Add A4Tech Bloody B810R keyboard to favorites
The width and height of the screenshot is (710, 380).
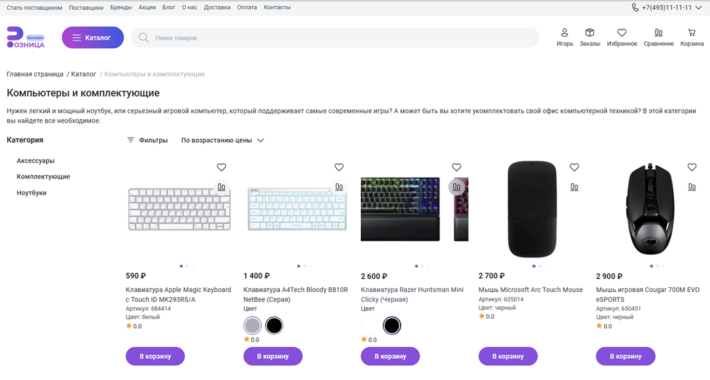(x=339, y=167)
